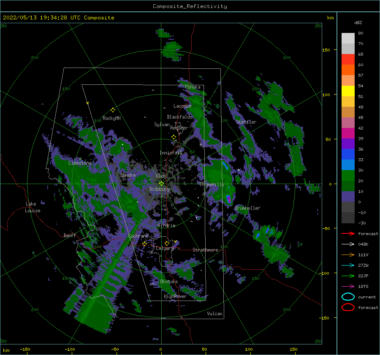
Task: Click the 'Innisfail' city label
Action: [171, 153]
